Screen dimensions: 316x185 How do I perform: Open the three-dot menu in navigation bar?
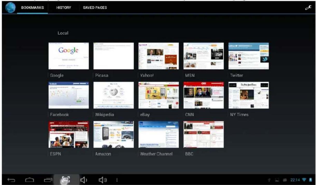pyautogui.click(x=117, y=180)
